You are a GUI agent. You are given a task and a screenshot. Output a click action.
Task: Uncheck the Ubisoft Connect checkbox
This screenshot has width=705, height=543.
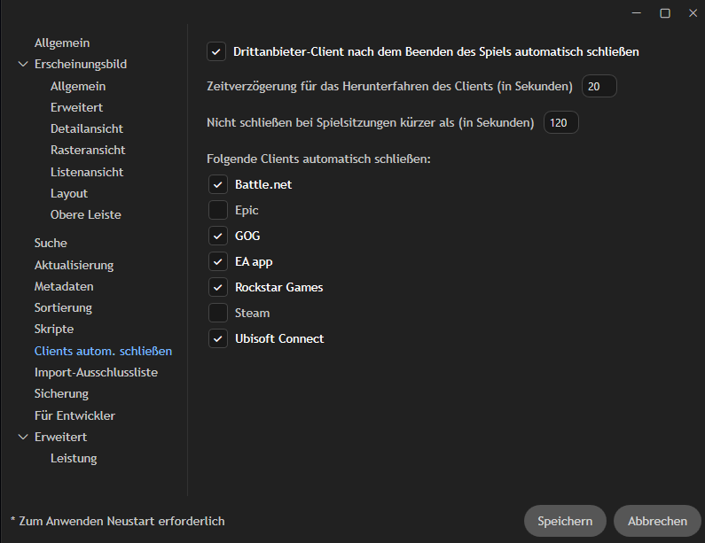[217, 338]
